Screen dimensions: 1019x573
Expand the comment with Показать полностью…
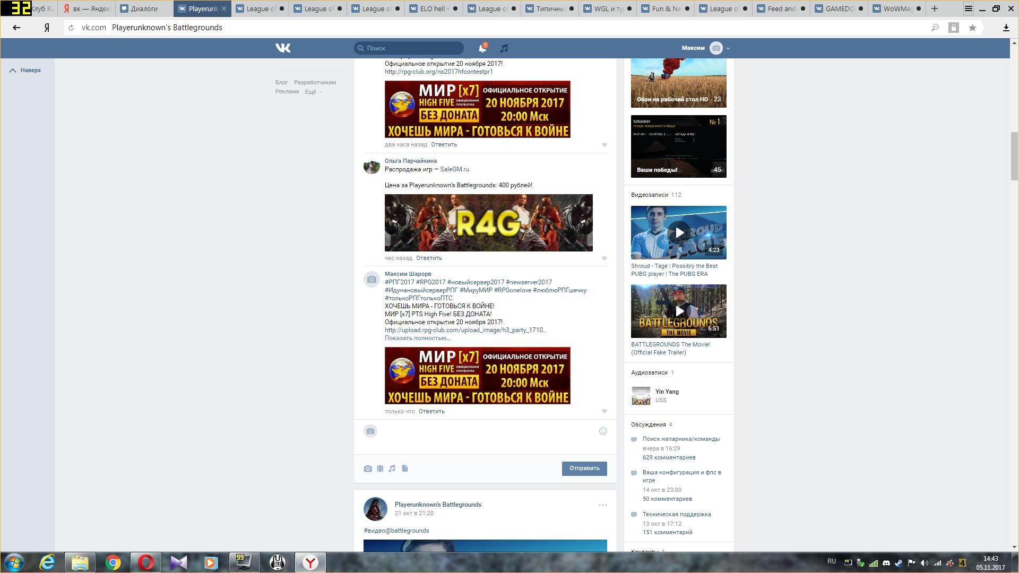click(418, 338)
